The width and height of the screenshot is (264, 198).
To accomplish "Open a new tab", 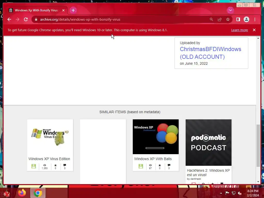I will (73, 10).
